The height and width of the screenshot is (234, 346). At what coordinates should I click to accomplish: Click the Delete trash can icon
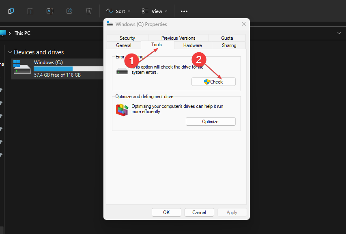tap(89, 11)
